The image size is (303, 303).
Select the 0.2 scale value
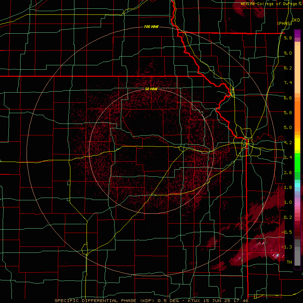[x=288, y=217]
